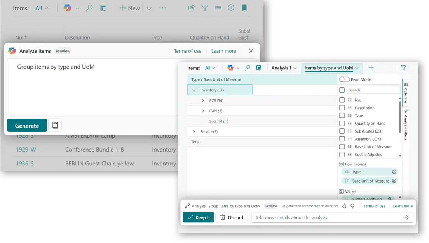This screenshot has height=243, width=429.
Task: Click thumbs down feedback icon
Action: coord(352,206)
